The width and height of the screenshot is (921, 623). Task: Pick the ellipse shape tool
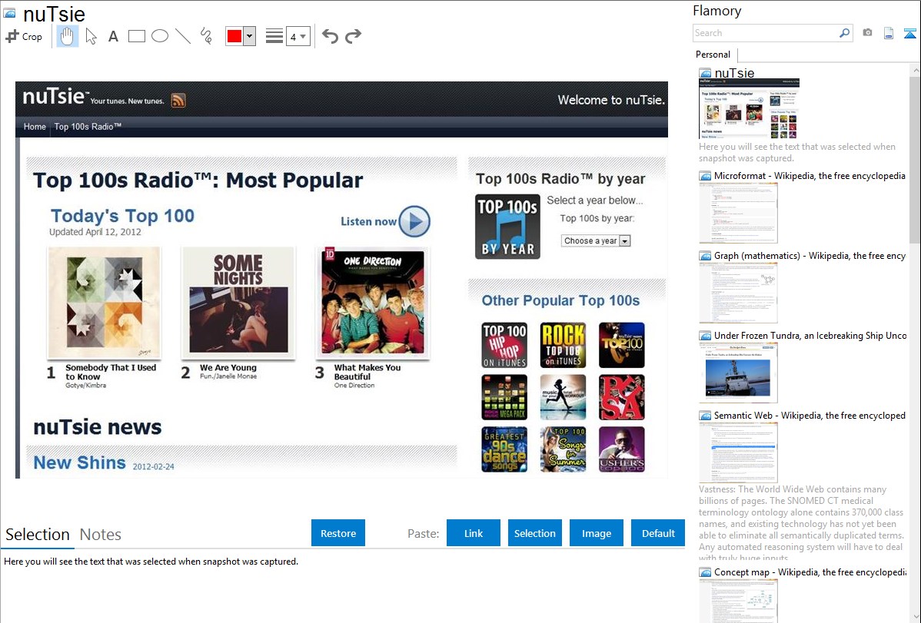(x=160, y=36)
